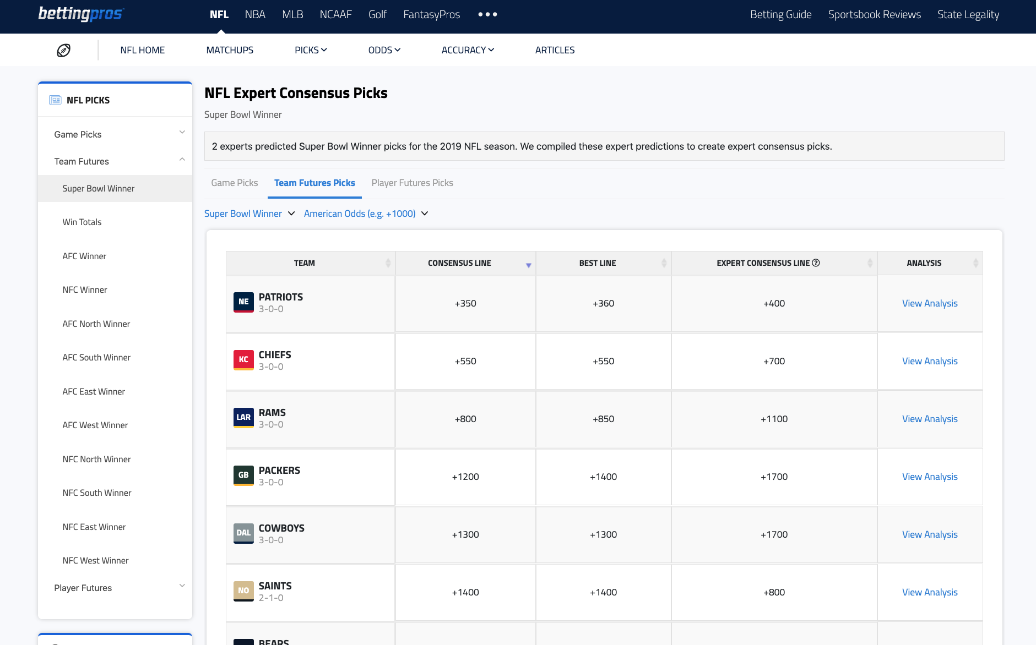Screen dimensions: 1036x645
Task: Select AFC South Winner in sidebar
Action: (x=96, y=357)
